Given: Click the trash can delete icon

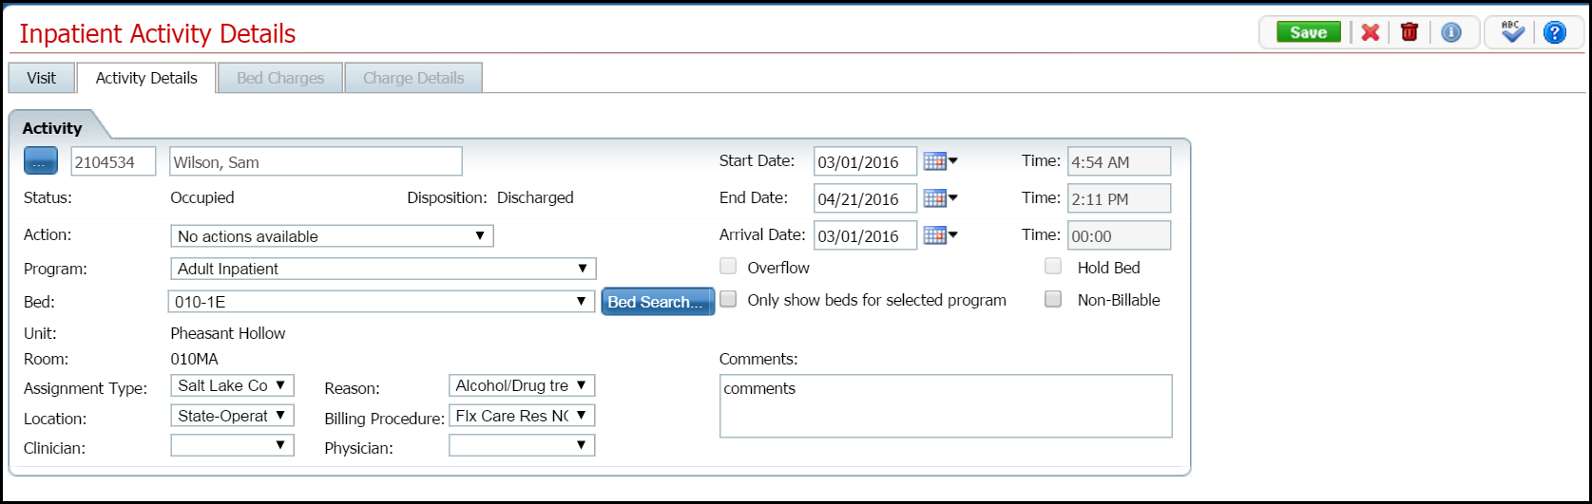Looking at the screenshot, I should (x=1410, y=32).
